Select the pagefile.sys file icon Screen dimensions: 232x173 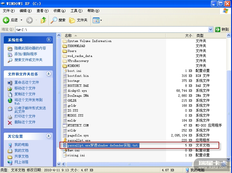pos(65,135)
